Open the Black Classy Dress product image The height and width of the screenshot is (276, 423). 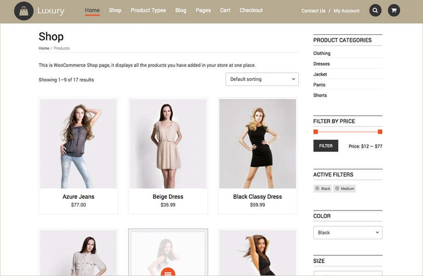click(257, 144)
